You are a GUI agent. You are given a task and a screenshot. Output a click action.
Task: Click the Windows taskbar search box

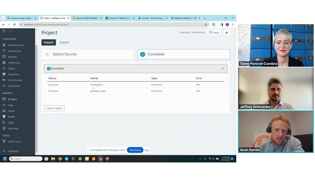coord(26,159)
